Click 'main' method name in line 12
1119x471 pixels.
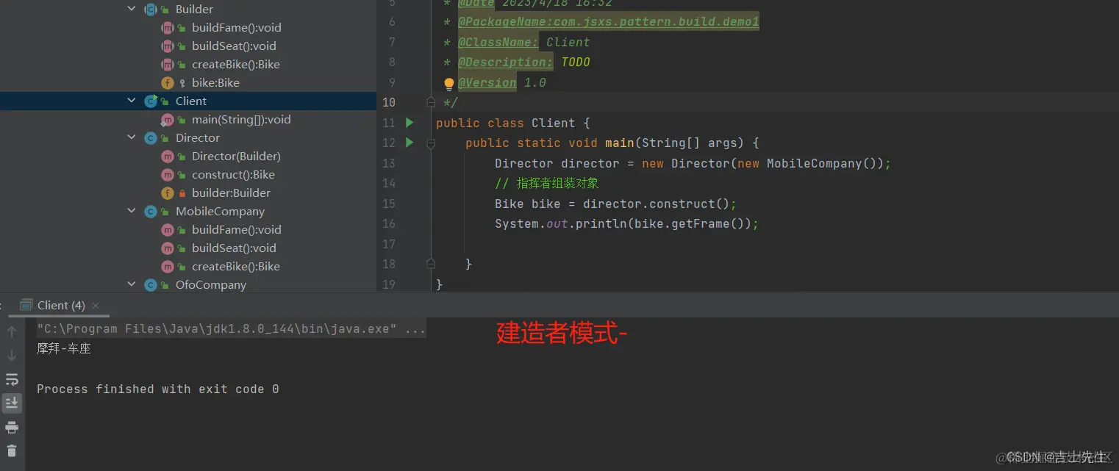pos(619,143)
